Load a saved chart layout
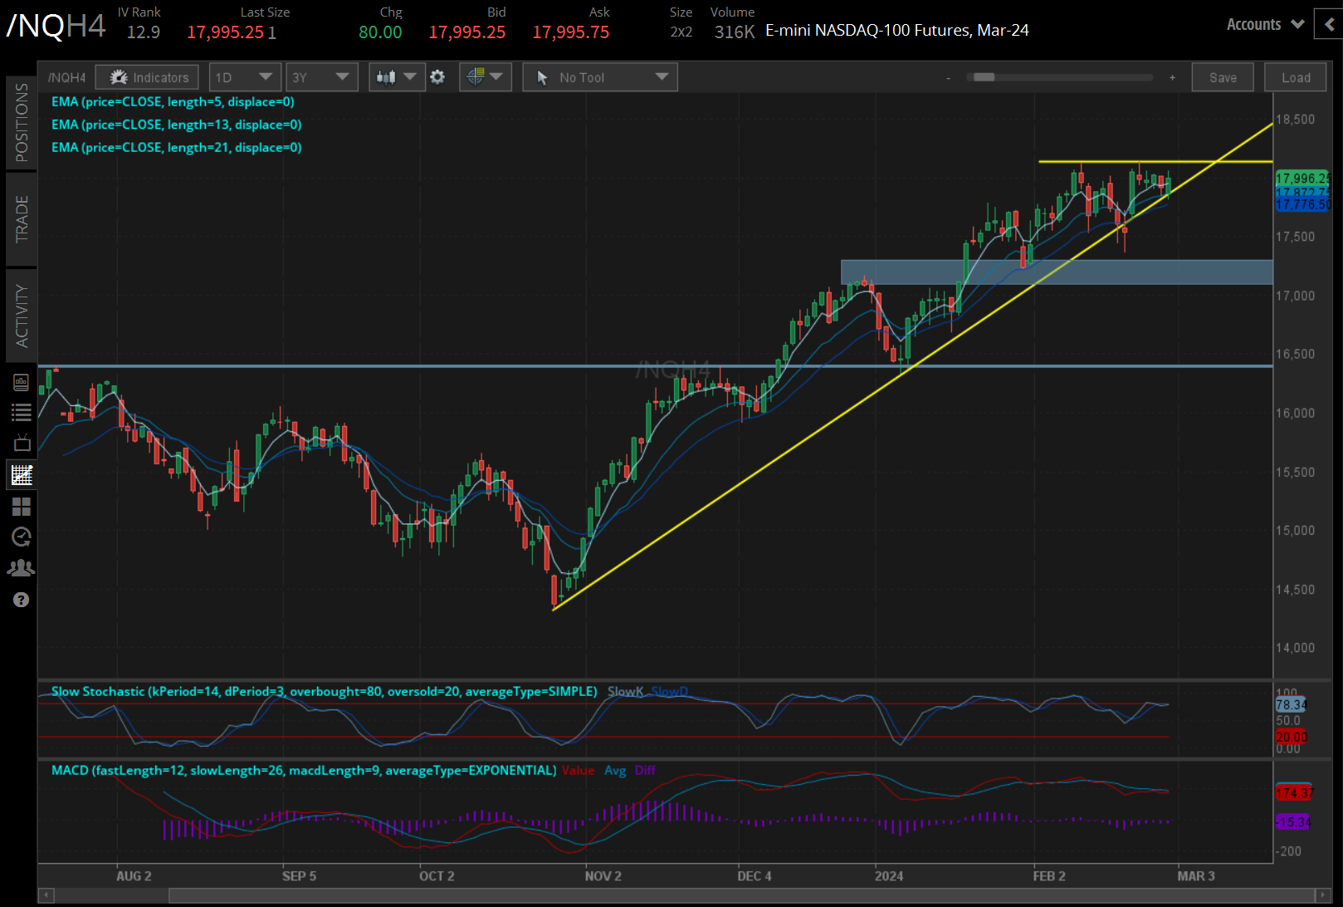Viewport: 1343px width, 907px height. pyautogui.click(x=1296, y=77)
